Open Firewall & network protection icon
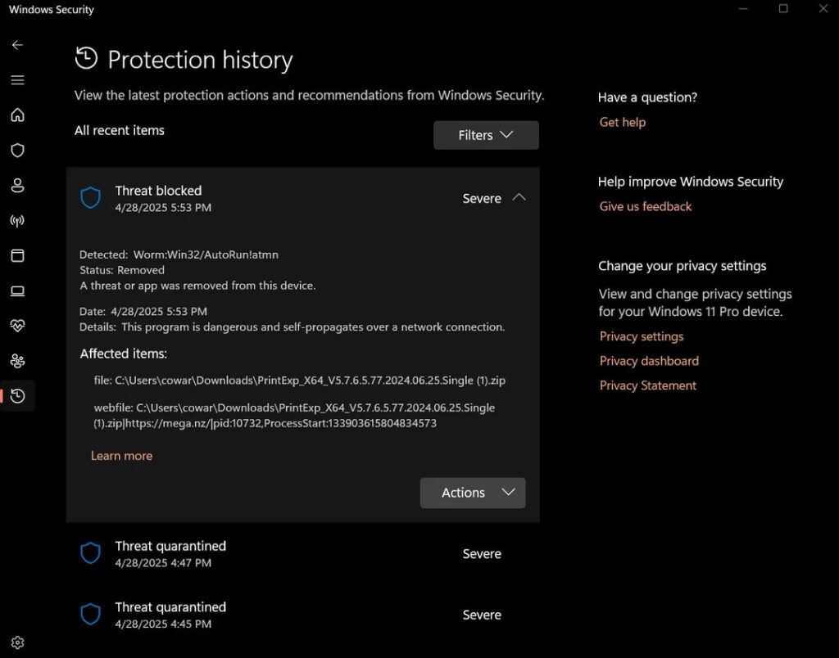839x658 pixels. (x=17, y=221)
